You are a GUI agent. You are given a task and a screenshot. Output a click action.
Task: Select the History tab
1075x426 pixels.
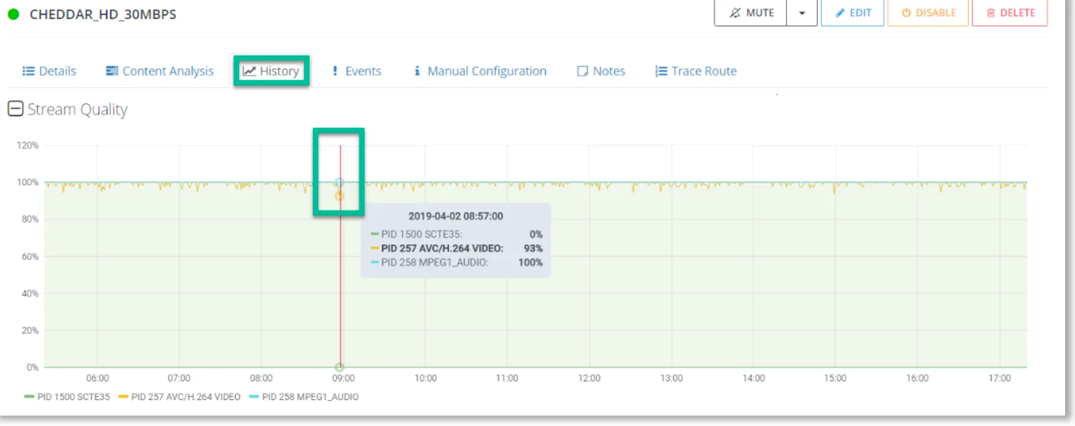click(x=271, y=71)
